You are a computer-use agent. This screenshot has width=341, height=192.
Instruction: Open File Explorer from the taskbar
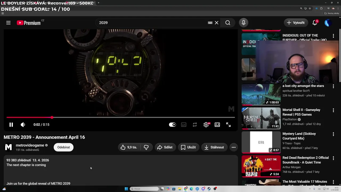pos(180,189)
